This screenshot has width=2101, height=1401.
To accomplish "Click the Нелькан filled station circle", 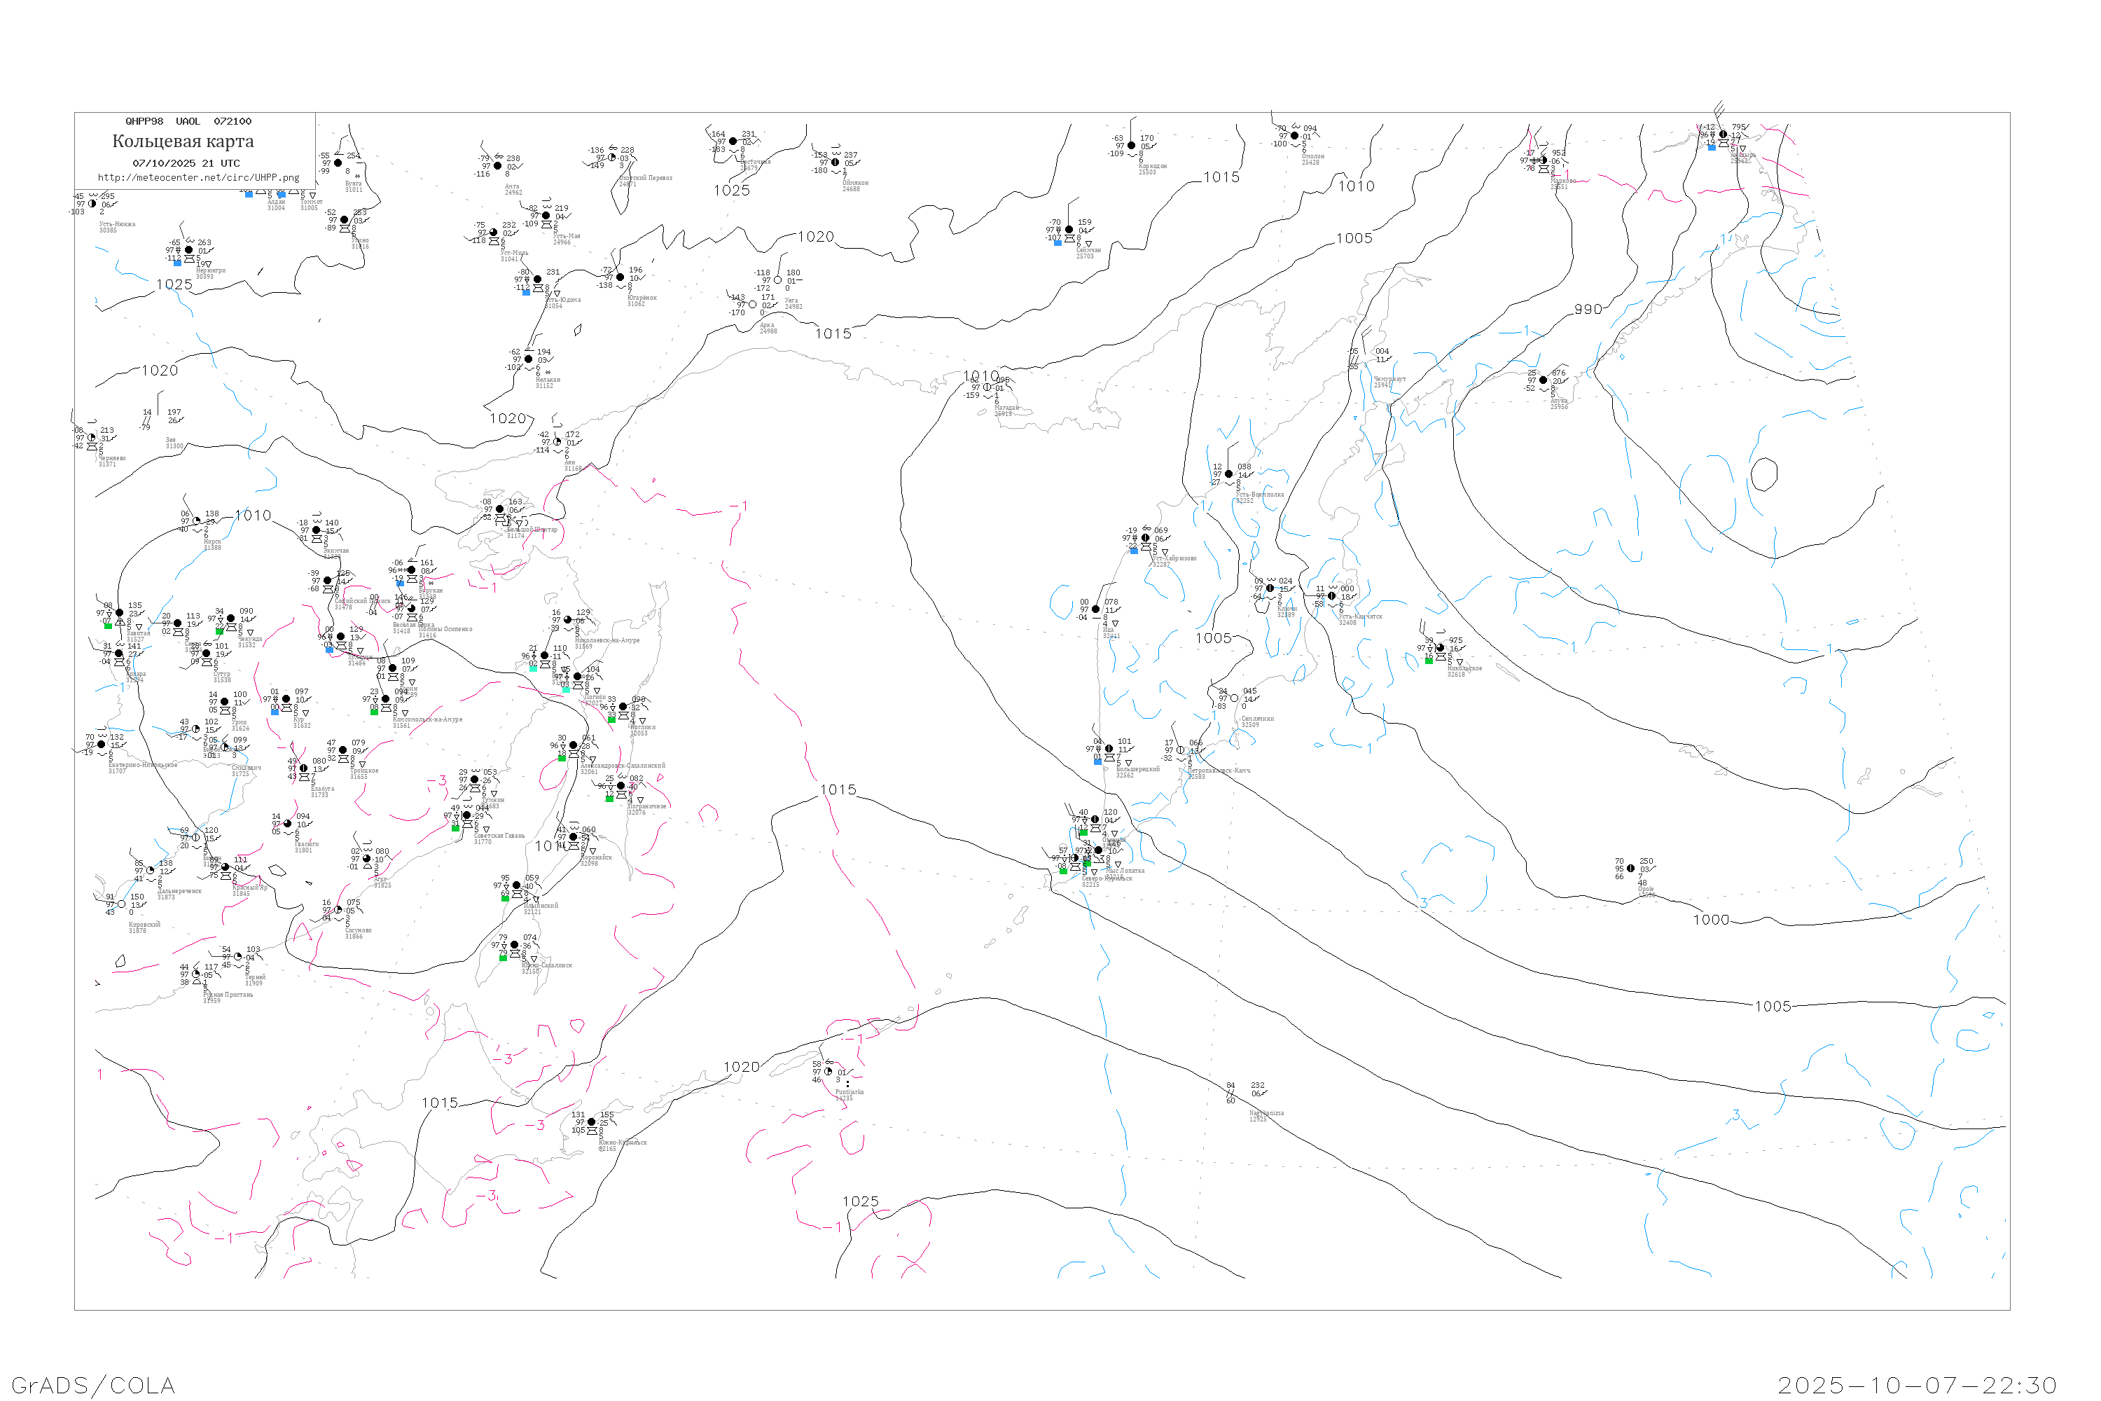I will click(528, 359).
